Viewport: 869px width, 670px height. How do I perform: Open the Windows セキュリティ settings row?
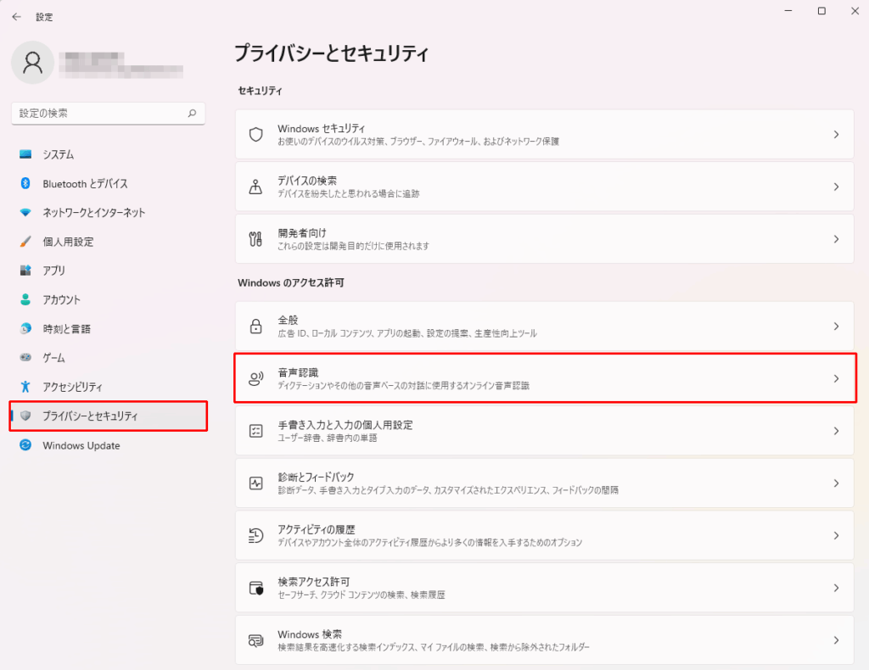544,135
